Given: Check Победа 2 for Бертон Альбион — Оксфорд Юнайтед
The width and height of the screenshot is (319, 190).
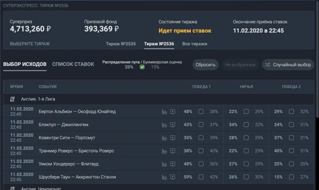Looking at the screenshot, I should click(x=291, y=112).
